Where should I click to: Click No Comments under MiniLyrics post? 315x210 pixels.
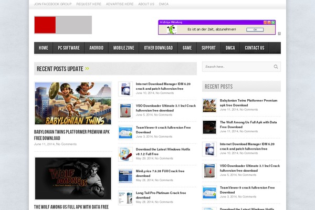pos(164,180)
